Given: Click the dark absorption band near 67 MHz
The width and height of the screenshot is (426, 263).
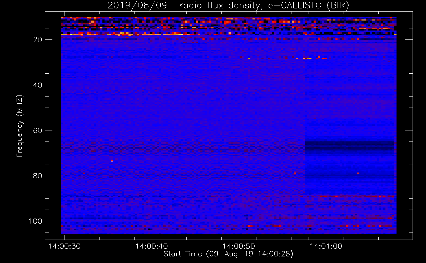Looking at the screenshot, I should tap(350, 146).
